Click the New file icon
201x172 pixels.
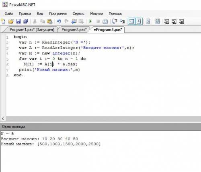click(3, 21)
